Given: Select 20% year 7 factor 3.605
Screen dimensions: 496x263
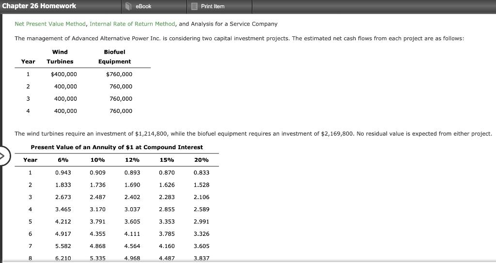Looking at the screenshot, I should (x=201, y=246).
